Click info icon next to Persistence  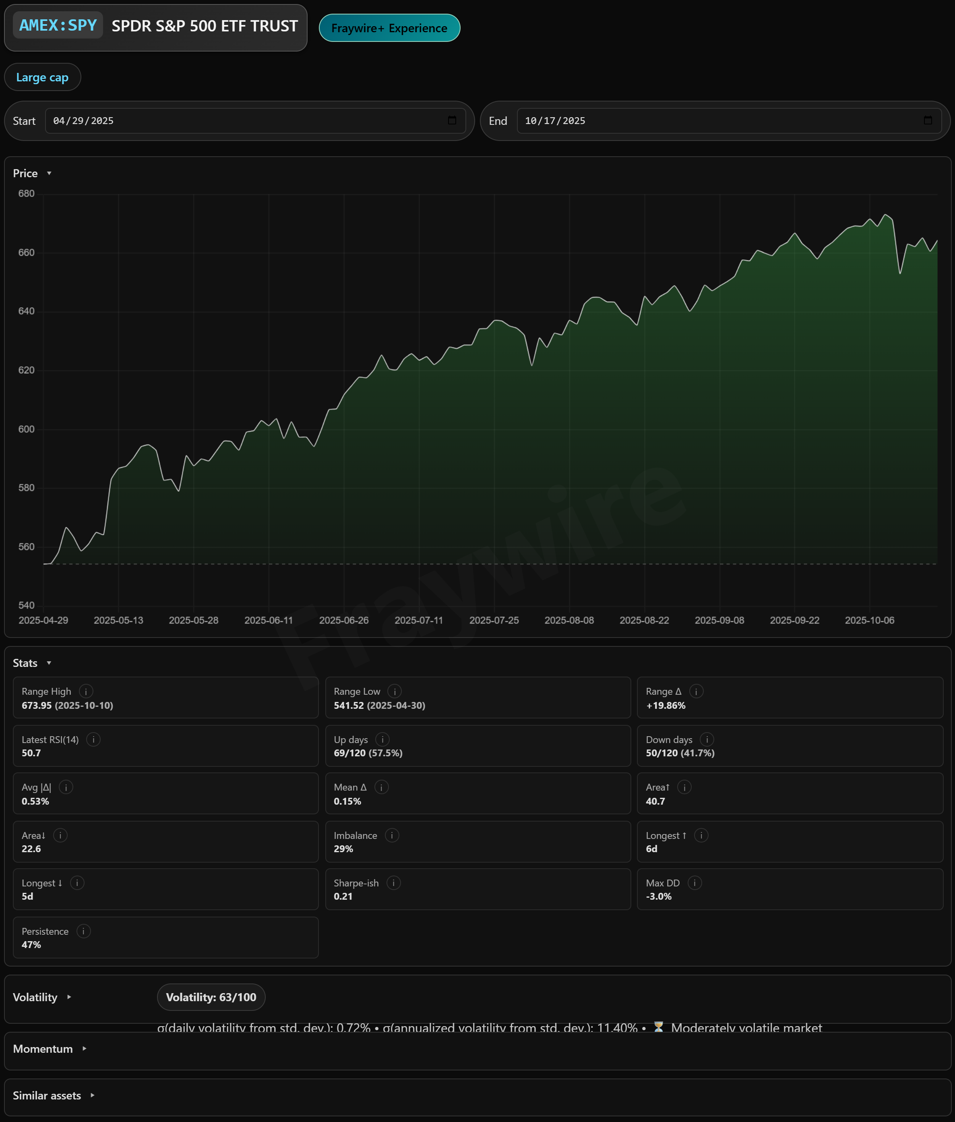coord(83,931)
